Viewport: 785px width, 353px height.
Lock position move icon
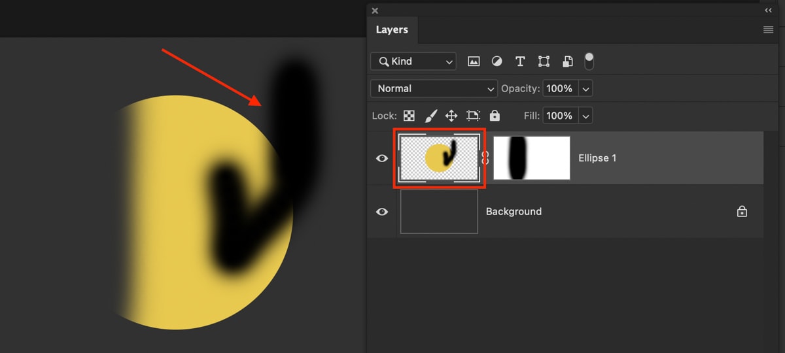(x=451, y=116)
